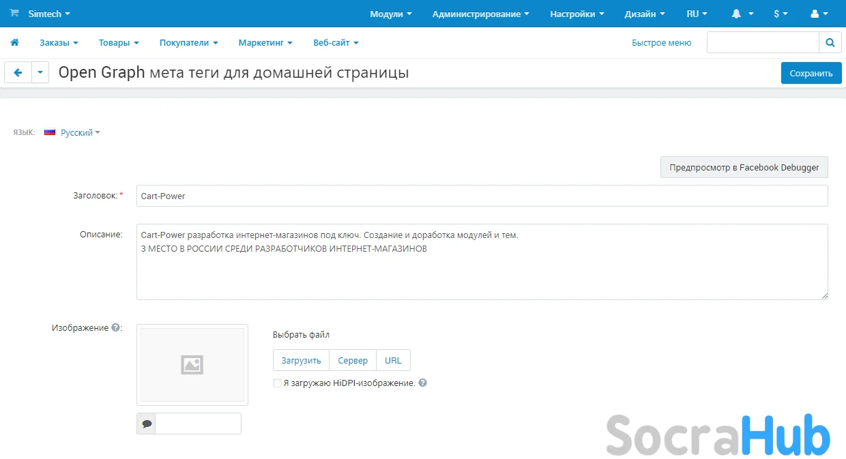Open the Товары menu
846x459 pixels.
pos(118,43)
